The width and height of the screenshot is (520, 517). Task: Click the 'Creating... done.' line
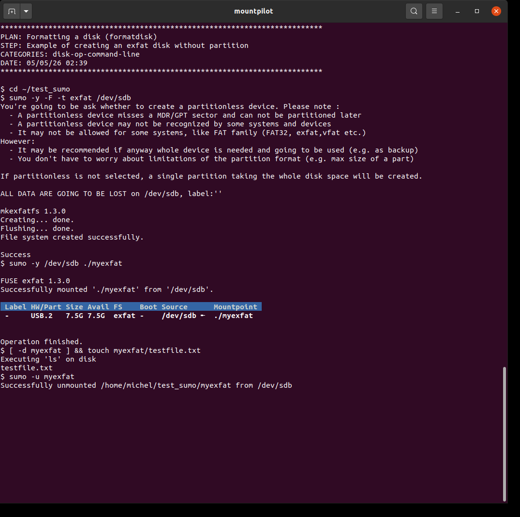(x=37, y=220)
